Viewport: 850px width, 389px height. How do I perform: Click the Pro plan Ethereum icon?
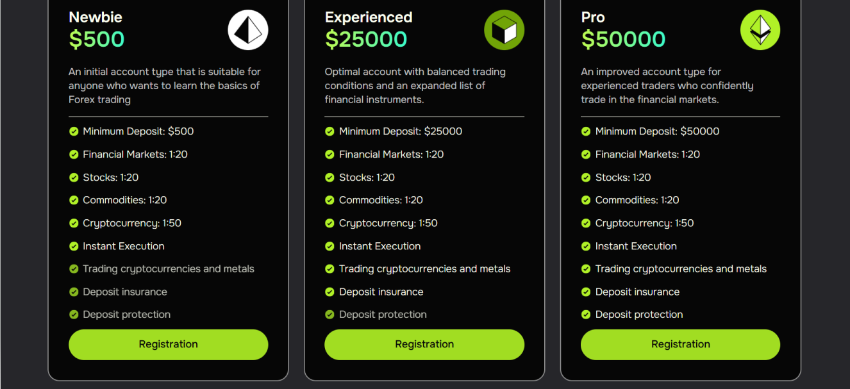tap(760, 30)
